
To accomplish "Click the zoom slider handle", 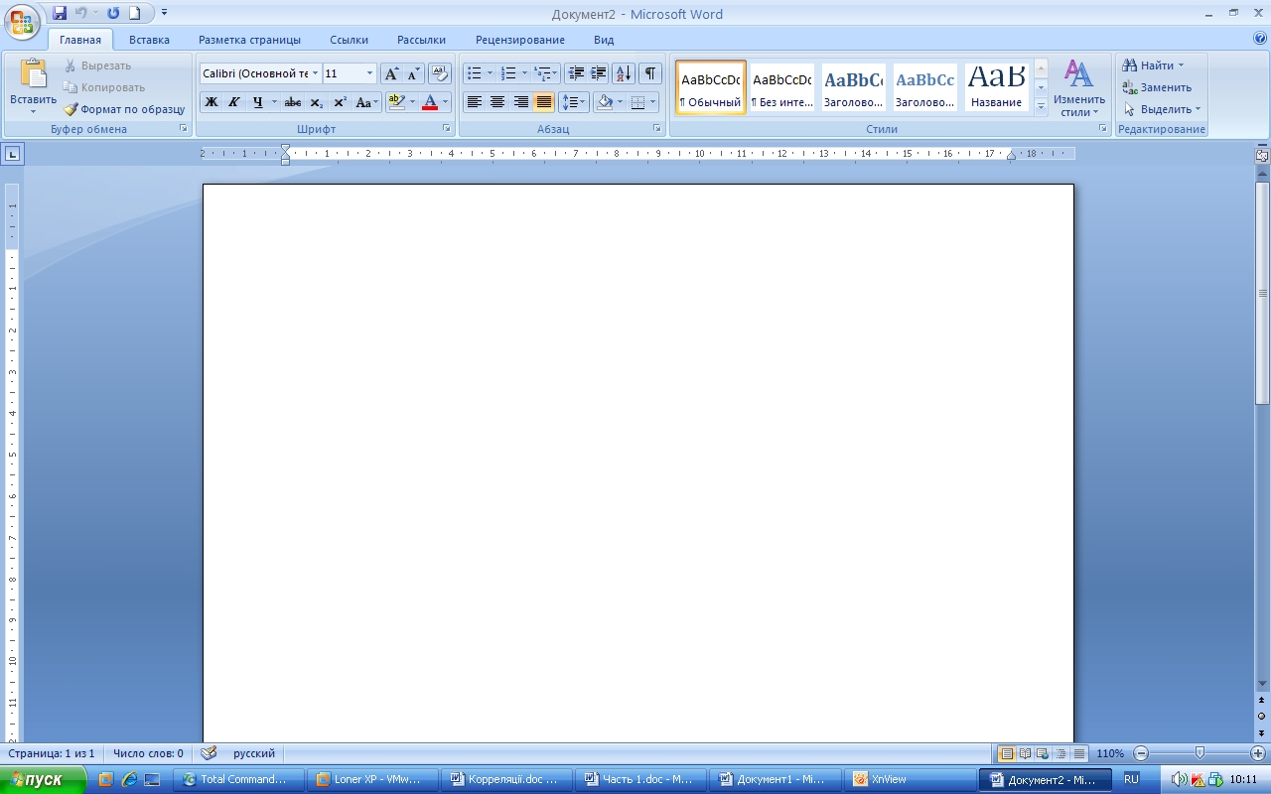I will pos(1200,753).
